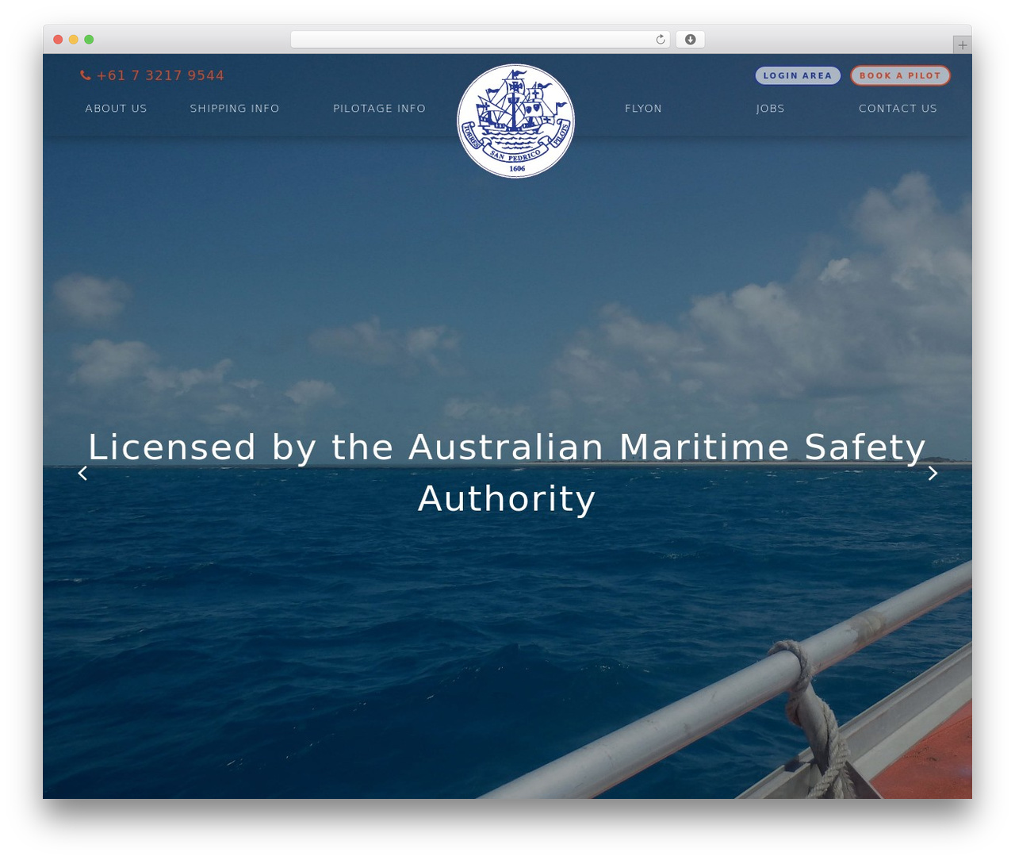The height and width of the screenshot is (860, 1015).
Task: Click the browser download icon
Action: (690, 40)
